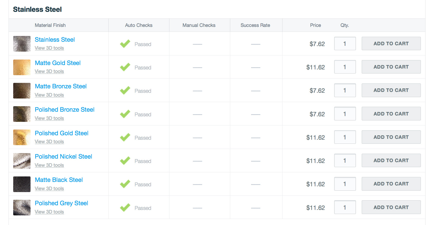Click the Stainless Steel material thumbnail
The width and height of the screenshot is (428, 225).
click(22, 44)
